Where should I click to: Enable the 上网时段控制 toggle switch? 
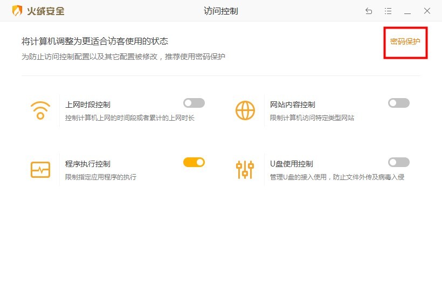[x=194, y=103]
